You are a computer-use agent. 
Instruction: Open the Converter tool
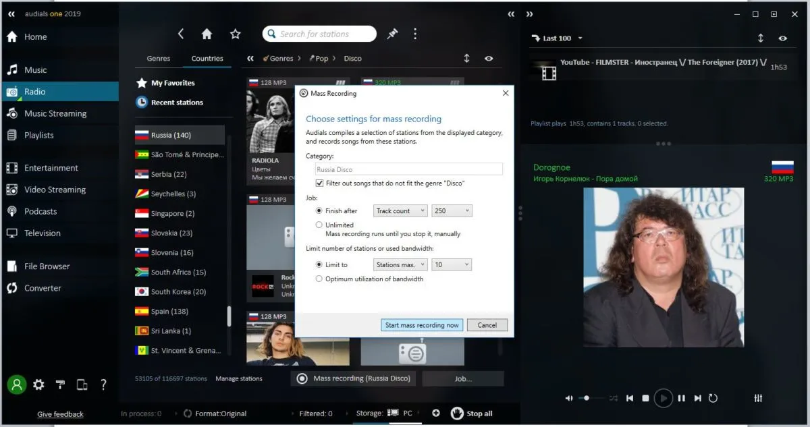coord(43,288)
